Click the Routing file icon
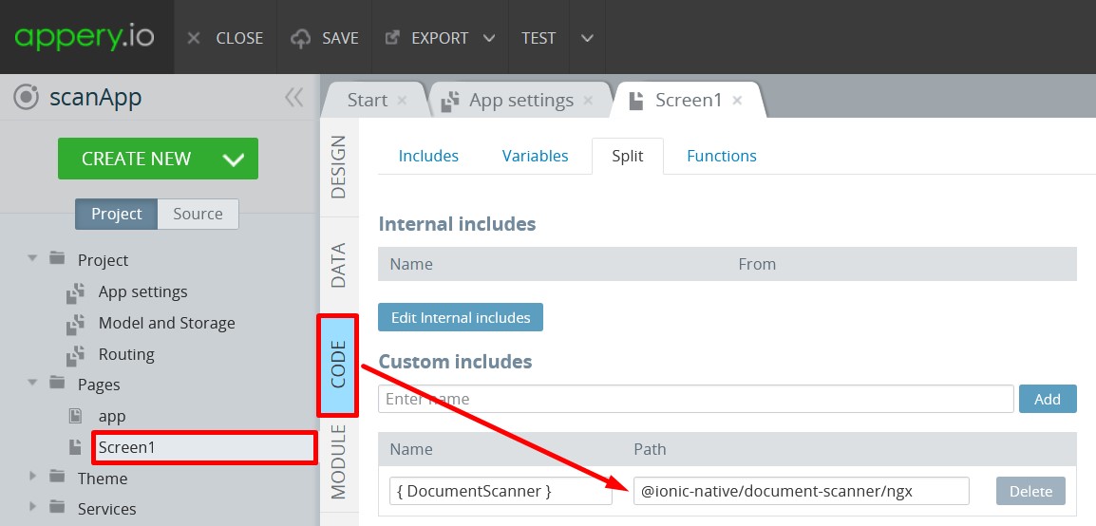 pos(75,355)
